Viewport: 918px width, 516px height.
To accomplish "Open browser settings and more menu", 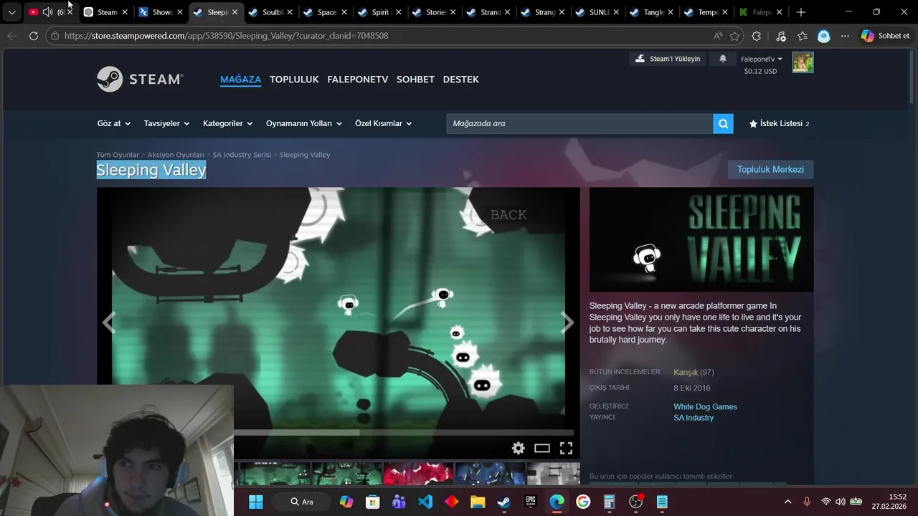I will [x=845, y=36].
